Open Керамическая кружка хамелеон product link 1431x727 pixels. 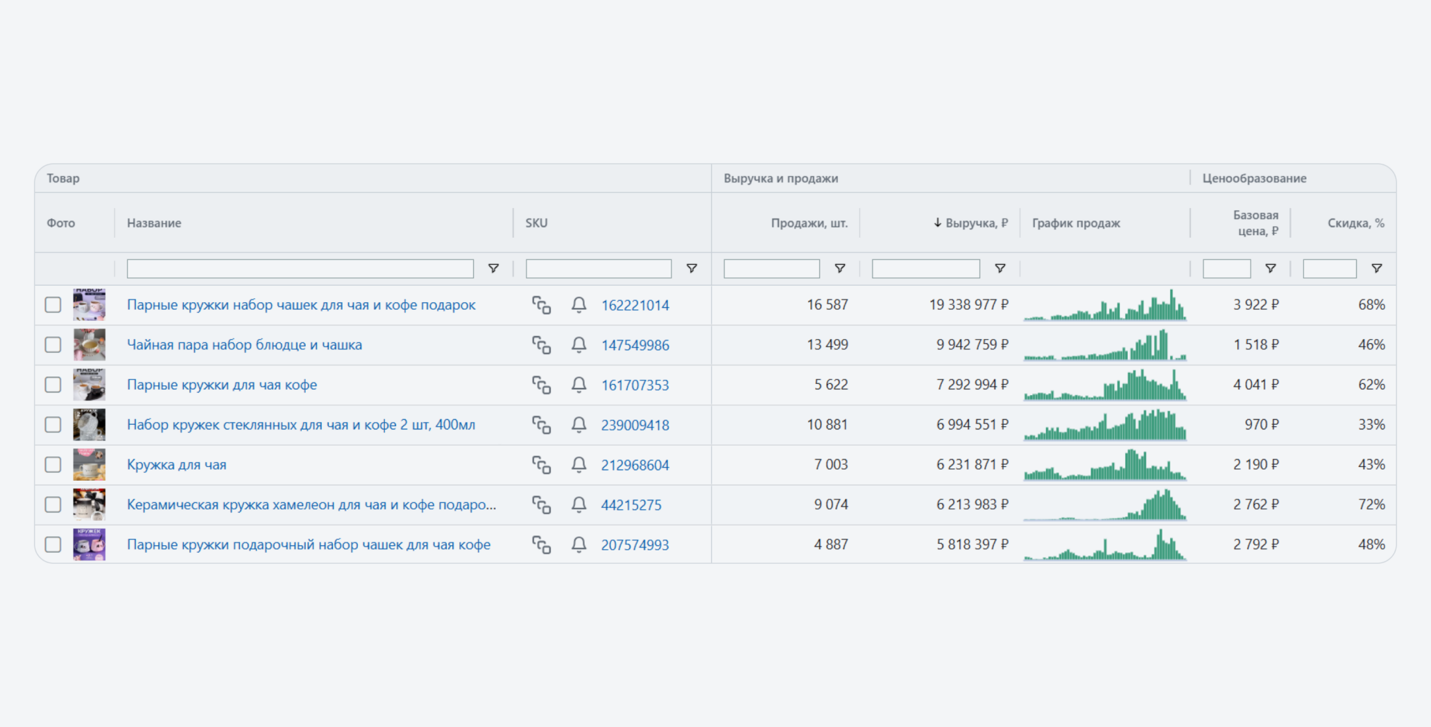(312, 505)
